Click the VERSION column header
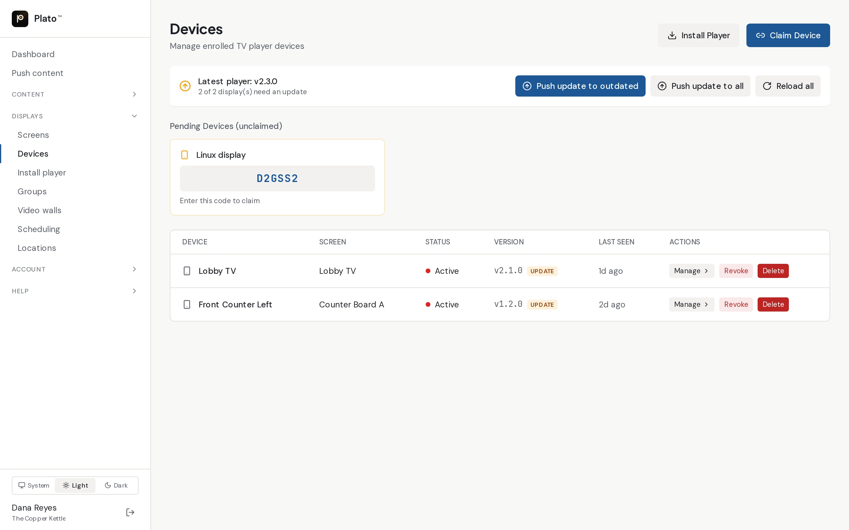The image size is (849, 530). coord(509,242)
